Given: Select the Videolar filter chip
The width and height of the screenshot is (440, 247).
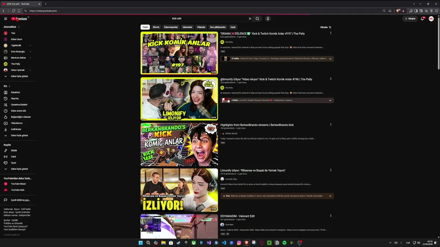Looking at the screenshot, I should (x=201, y=27).
